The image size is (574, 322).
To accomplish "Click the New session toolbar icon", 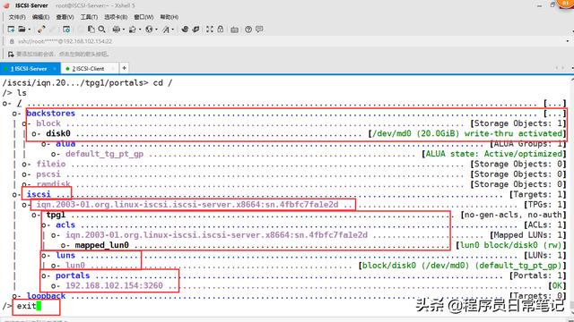I will (x=11, y=30).
